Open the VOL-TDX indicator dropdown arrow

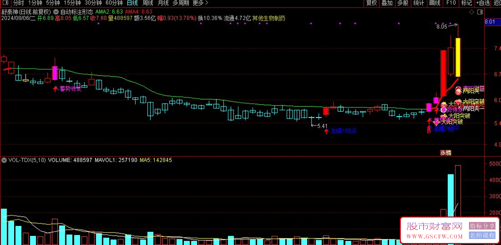click(4, 160)
